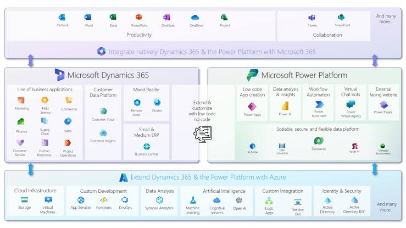
Task: Click the Logic Apps icon
Action: point(269,201)
